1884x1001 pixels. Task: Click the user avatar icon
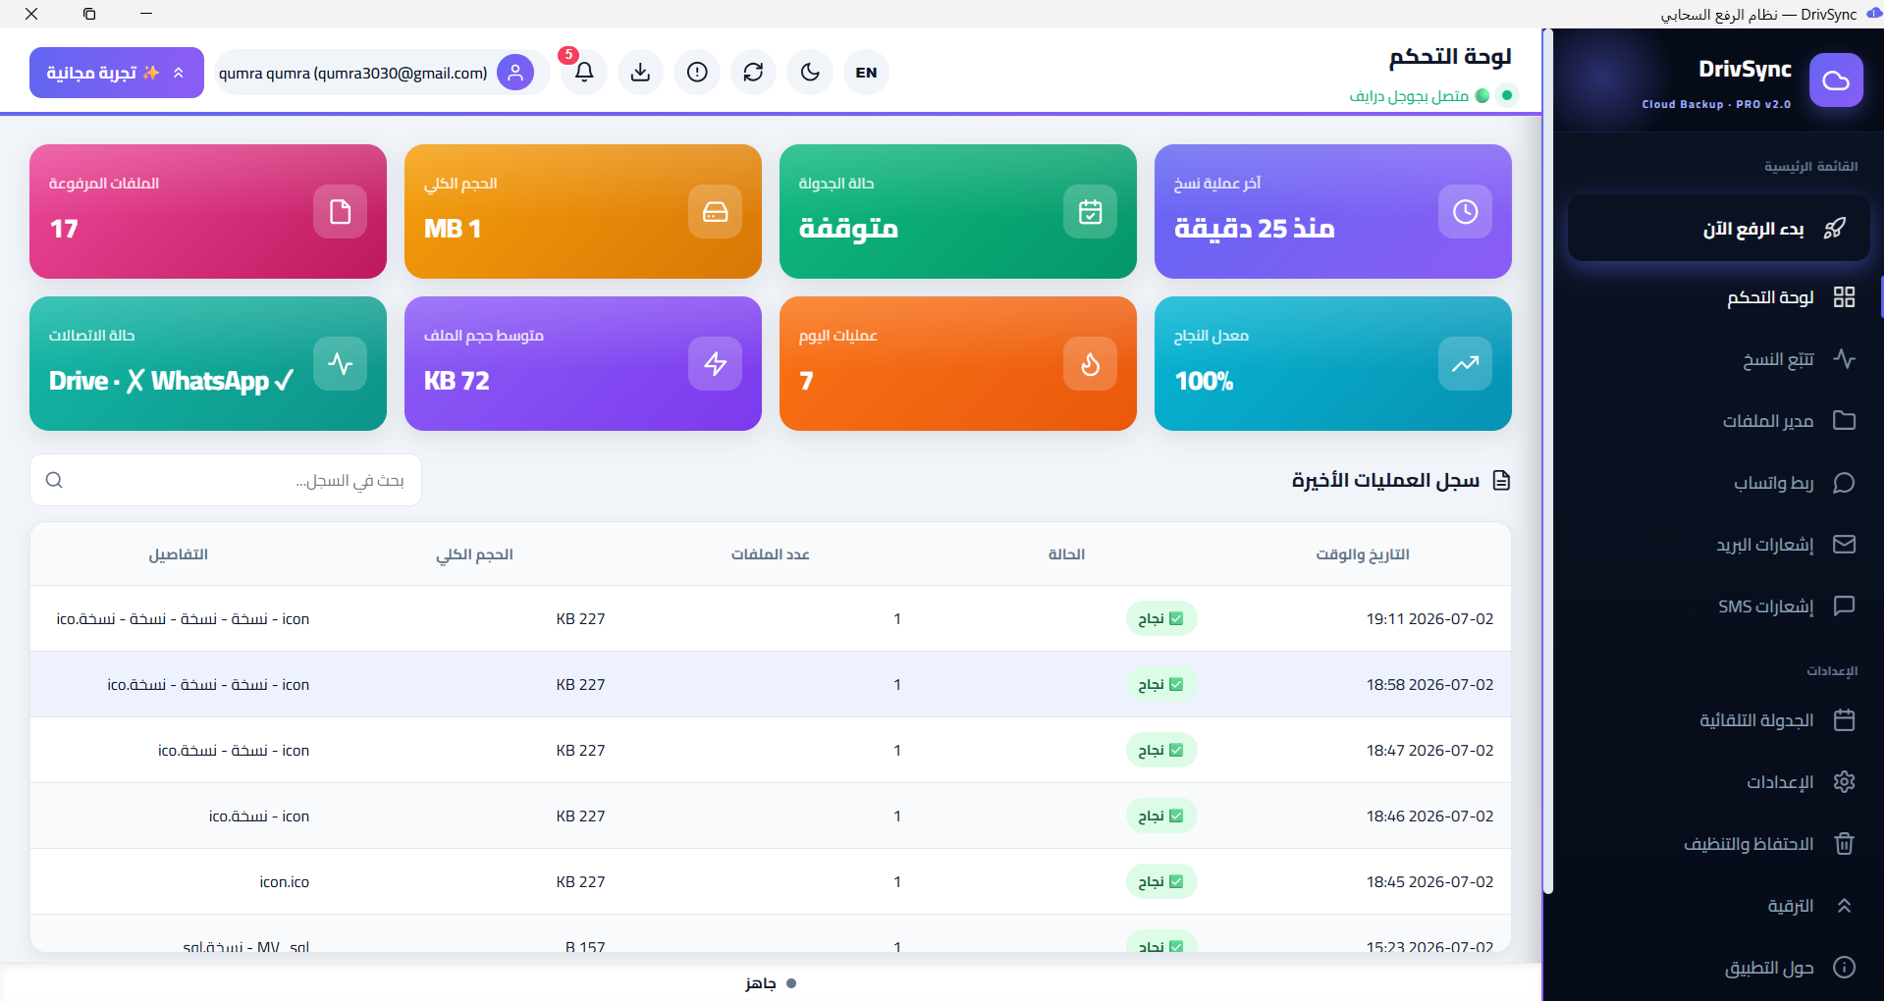[x=515, y=73]
